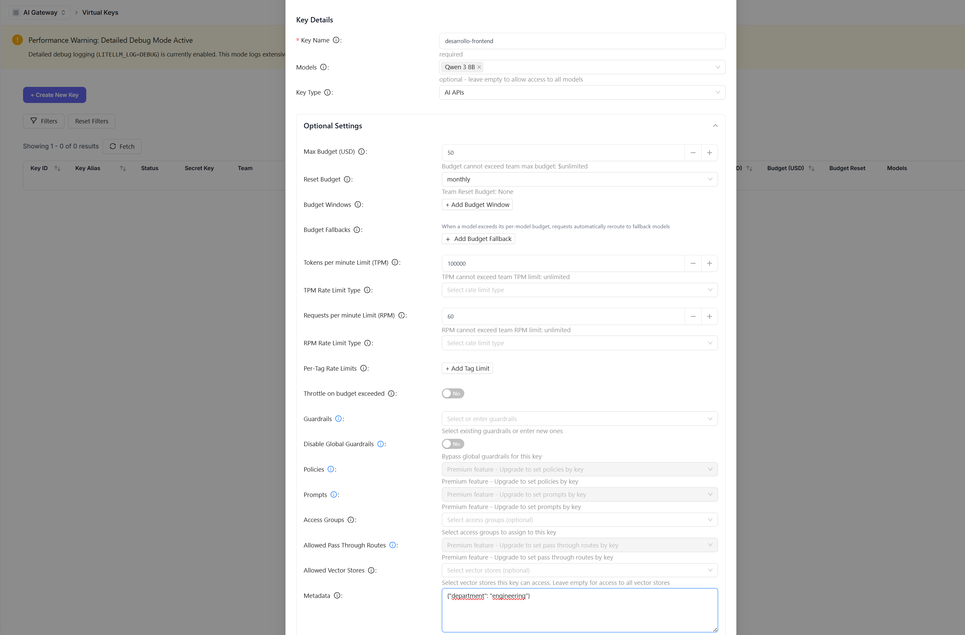
Task: Click the TPM Rate Limit Type info icon
Action: 367,290
